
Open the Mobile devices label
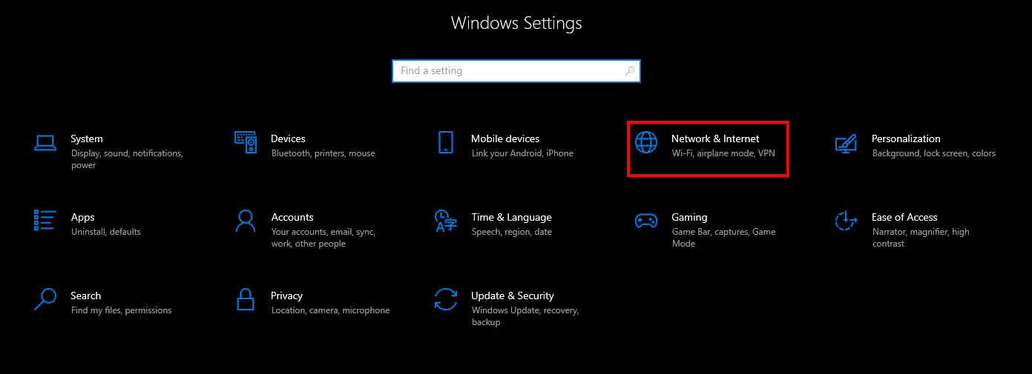pos(505,138)
